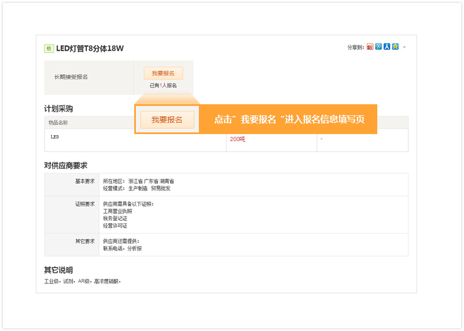Click the 其它说明 section heading
This screenshot has height=331, width=464.
(59, 270)
